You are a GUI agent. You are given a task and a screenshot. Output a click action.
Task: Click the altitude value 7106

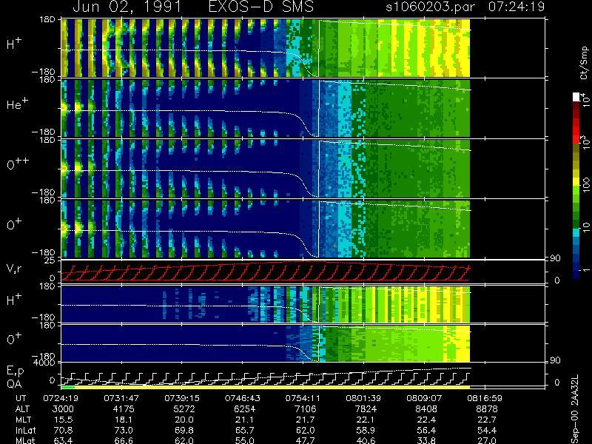click(x=305, y=409)
